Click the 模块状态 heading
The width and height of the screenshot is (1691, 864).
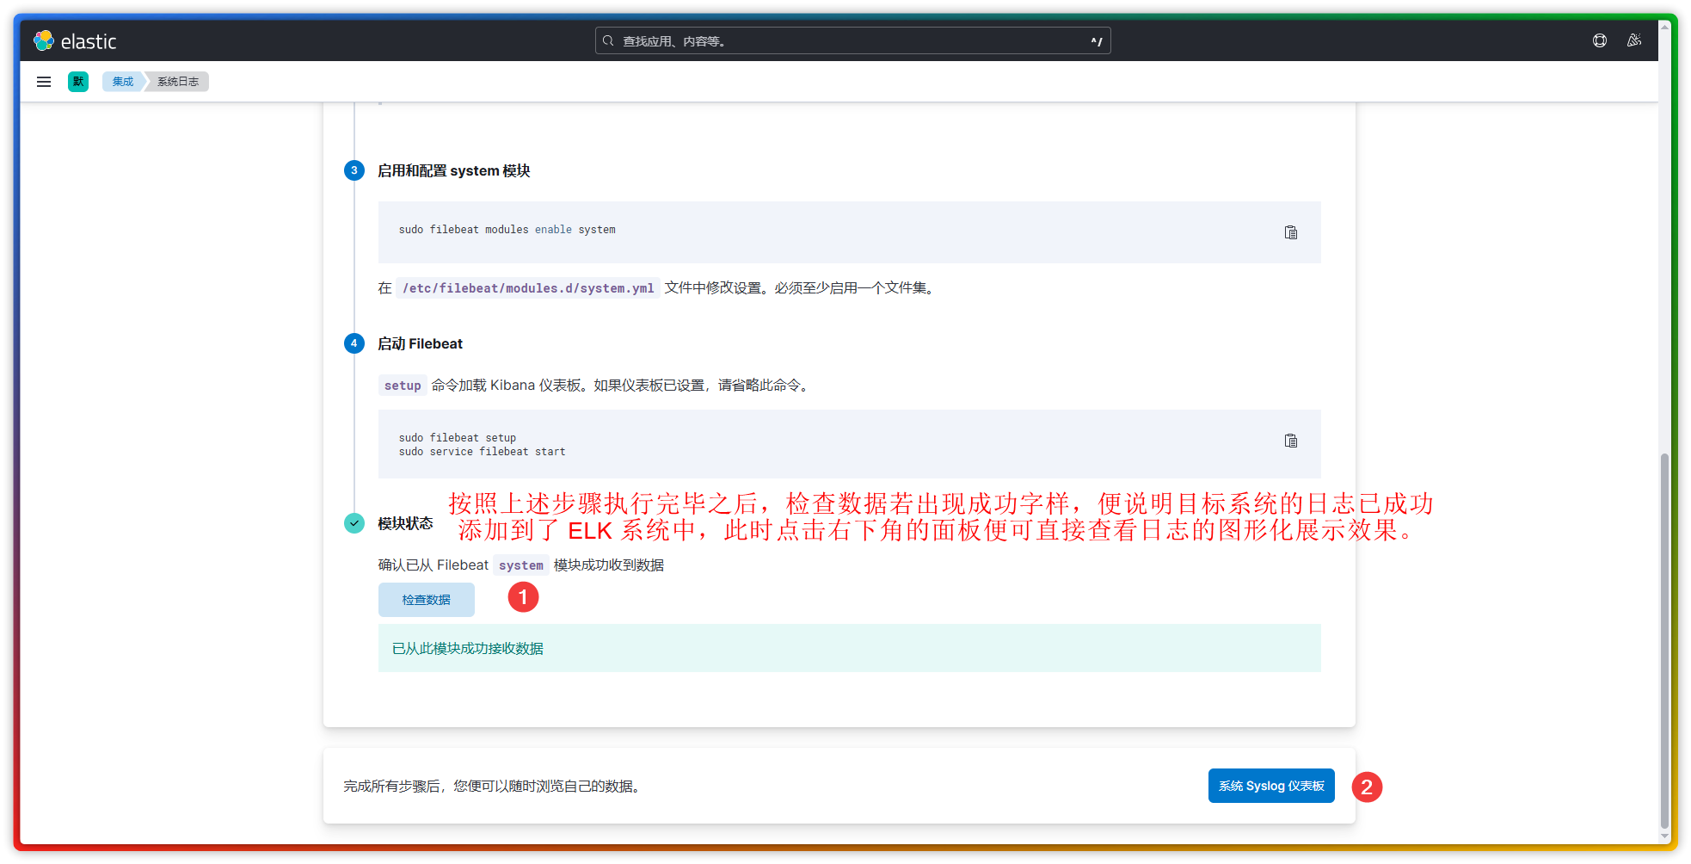[405, 523]
